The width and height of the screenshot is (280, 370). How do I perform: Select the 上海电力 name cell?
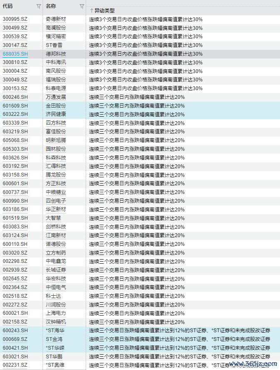[x=56, y=313]
